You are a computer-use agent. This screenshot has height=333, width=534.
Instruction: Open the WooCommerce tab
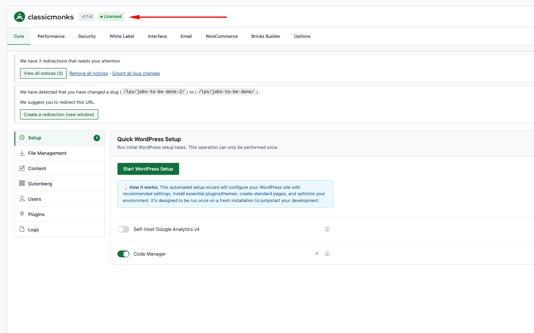pos(221,36)
